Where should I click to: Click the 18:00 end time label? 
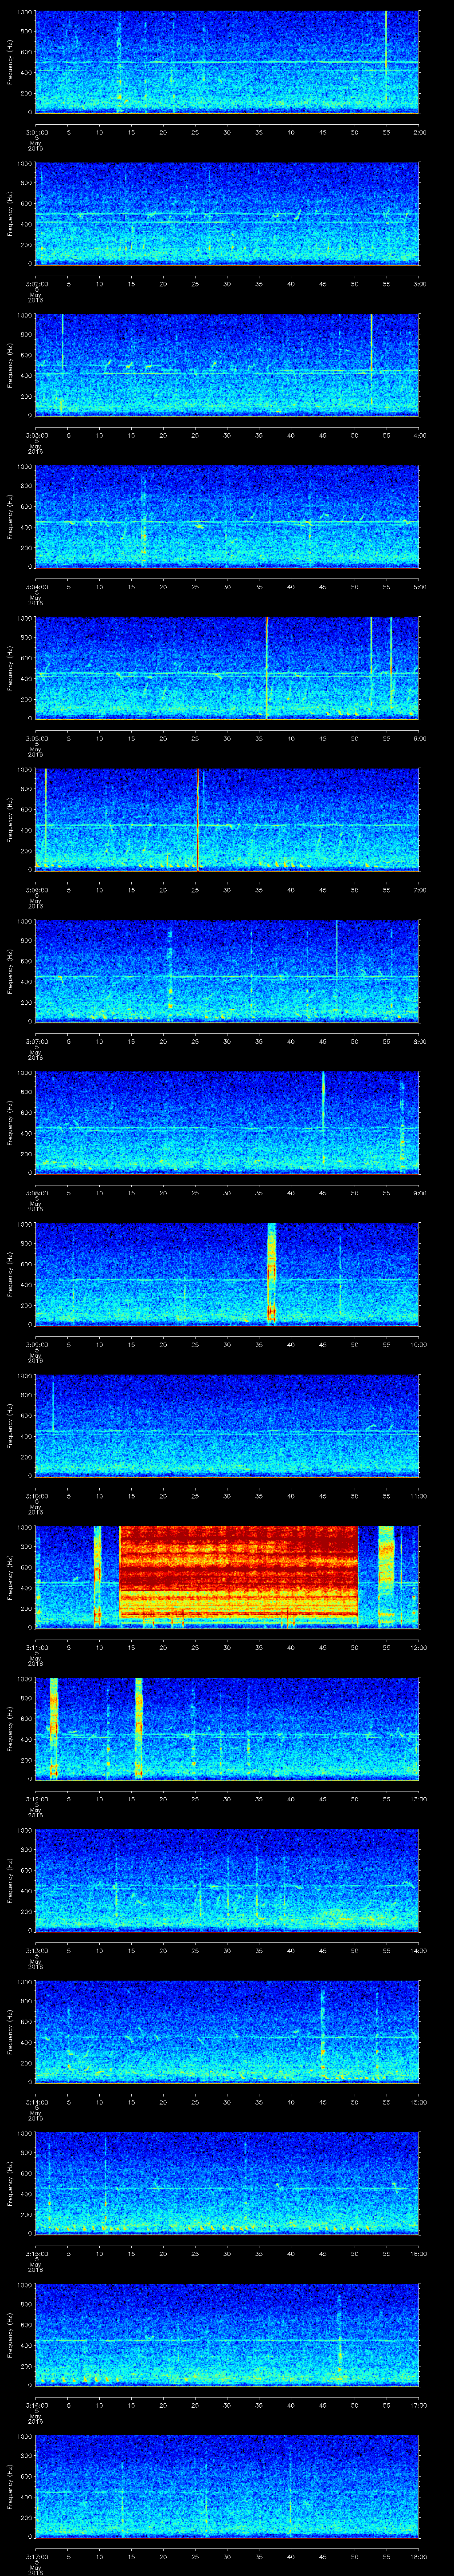coord(418,2556)
